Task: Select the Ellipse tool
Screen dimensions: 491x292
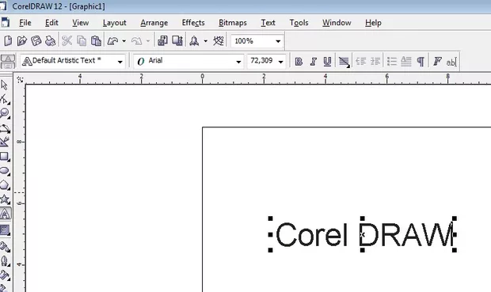Action: [5, 171]
